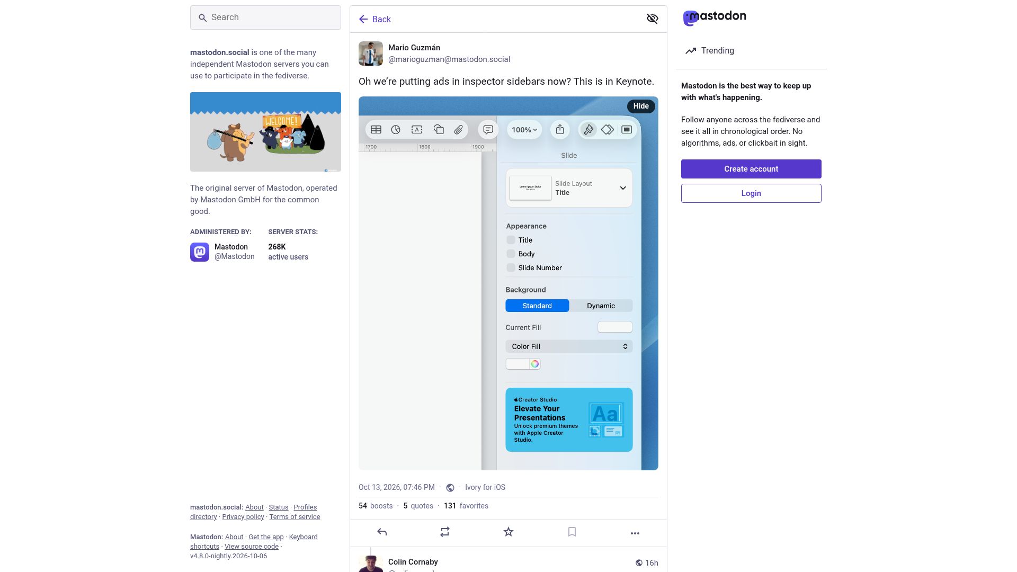Open the Mastodon logo home link
The height and width of the screenshot is (572, 1017).
(714, 17)
